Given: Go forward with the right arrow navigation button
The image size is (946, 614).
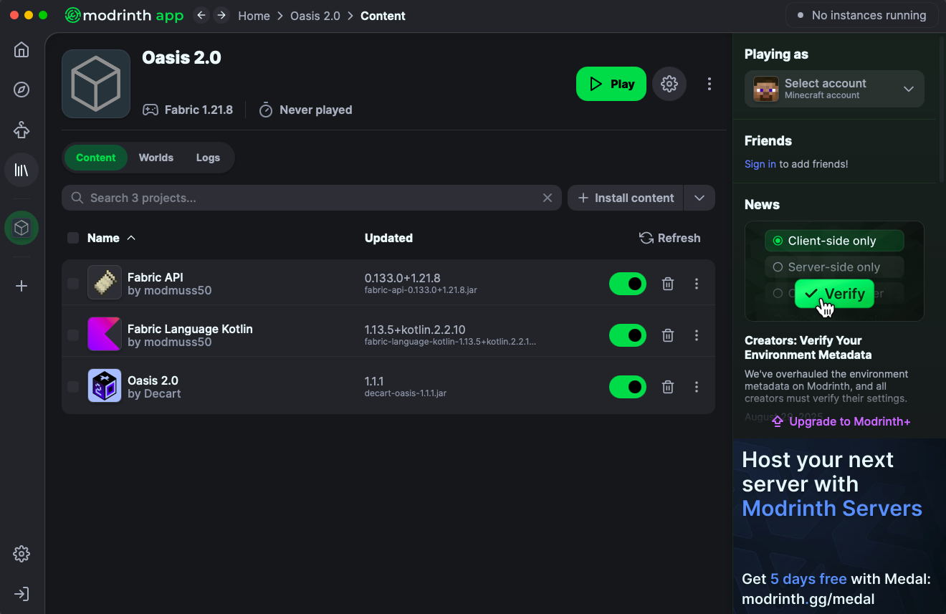Looking at the screenshot, I should pyautogui.click(x=221, y=15).
